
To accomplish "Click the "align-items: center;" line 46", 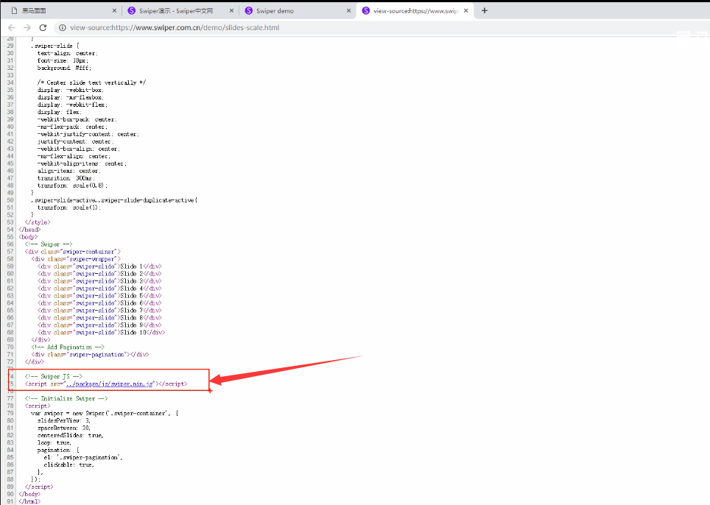I will pyautogui.click(x=69, y=171).
